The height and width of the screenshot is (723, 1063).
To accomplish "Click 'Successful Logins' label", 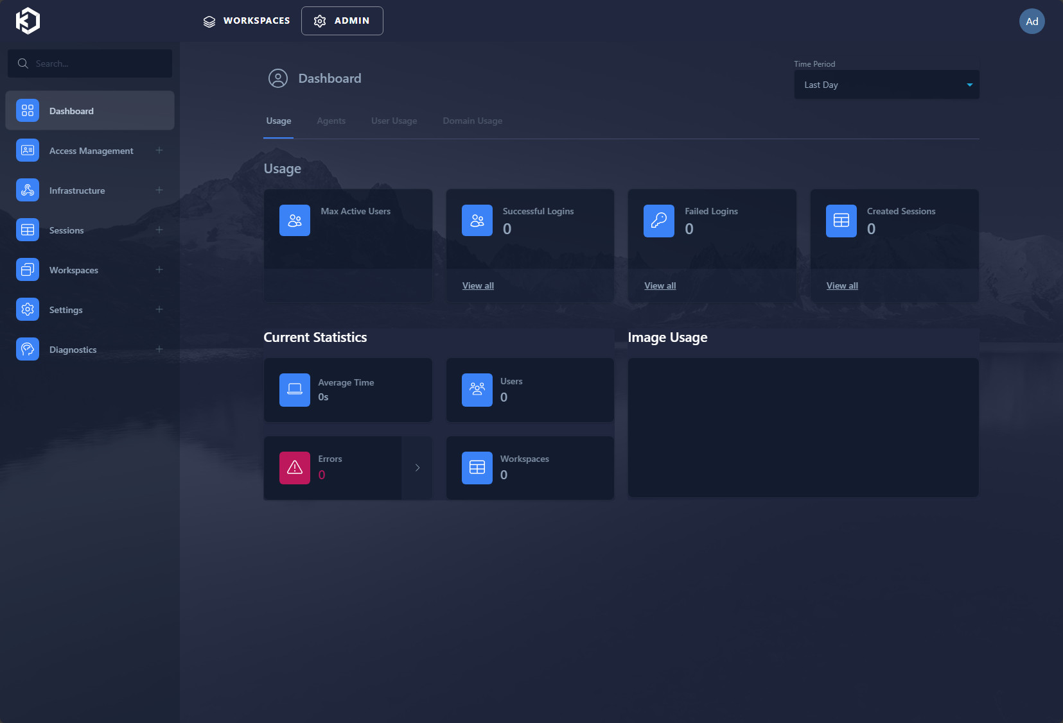I will 538,211.
